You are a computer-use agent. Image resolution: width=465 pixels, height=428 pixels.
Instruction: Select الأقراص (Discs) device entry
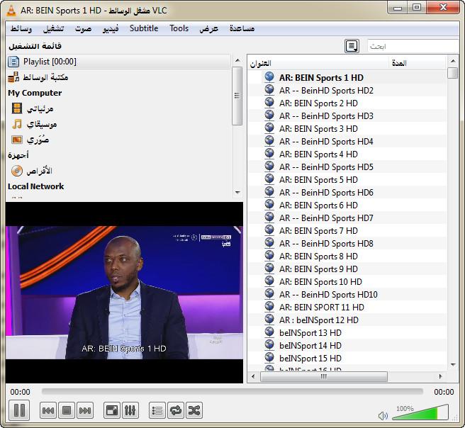point(32,171)
